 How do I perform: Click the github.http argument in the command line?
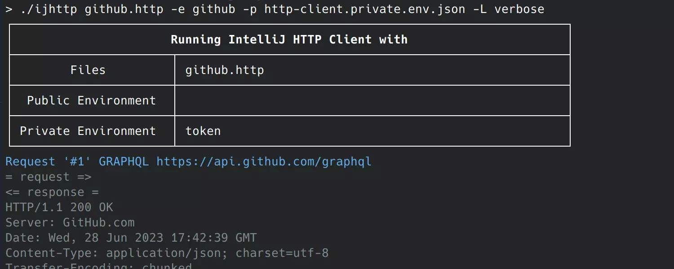click(124, 9)
